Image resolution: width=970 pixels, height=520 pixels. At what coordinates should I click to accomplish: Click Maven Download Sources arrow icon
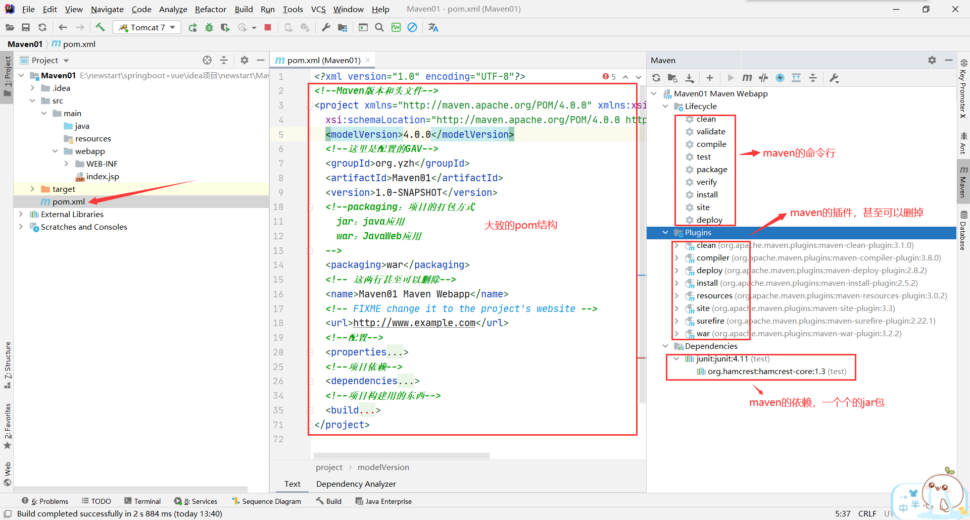(689, 78)
